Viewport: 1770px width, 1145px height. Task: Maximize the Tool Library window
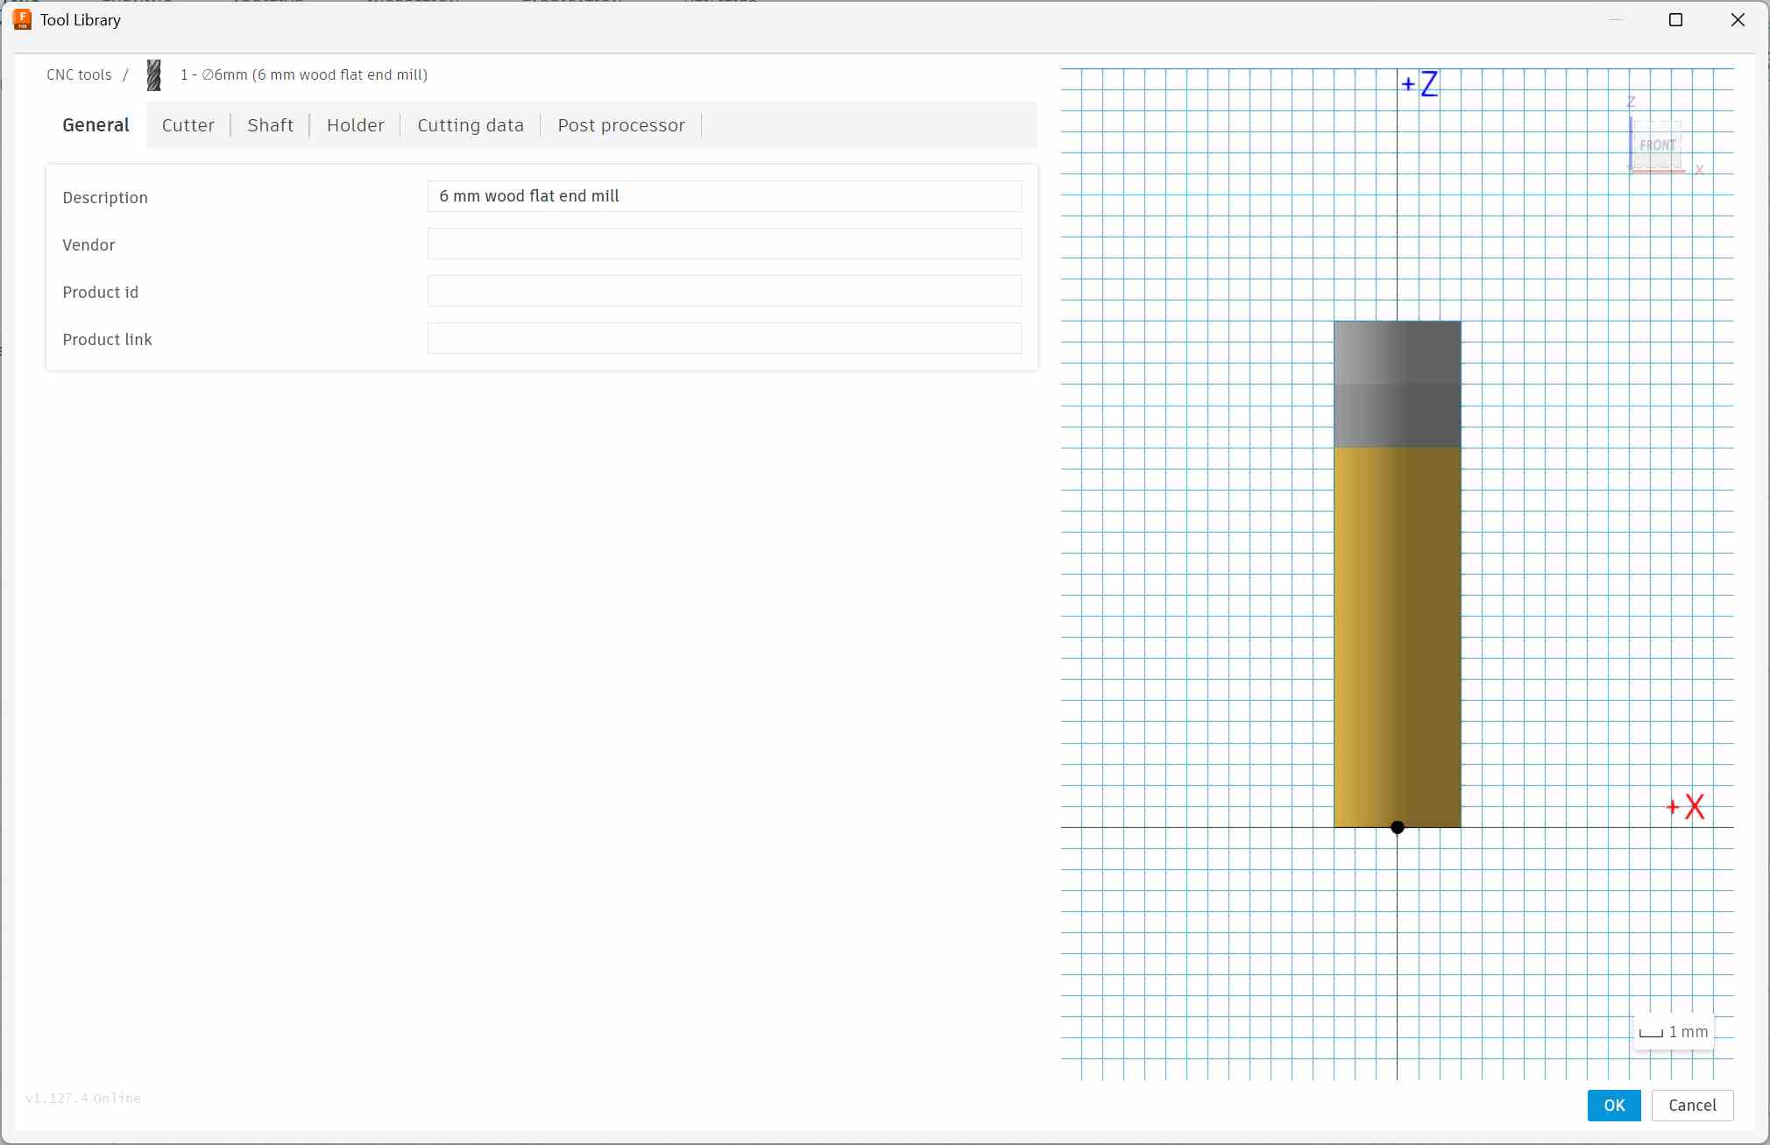[x=1675, y=19]
